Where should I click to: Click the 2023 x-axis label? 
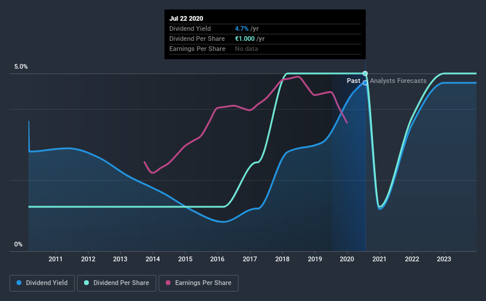pyautogui.click(x=444, y=259)
